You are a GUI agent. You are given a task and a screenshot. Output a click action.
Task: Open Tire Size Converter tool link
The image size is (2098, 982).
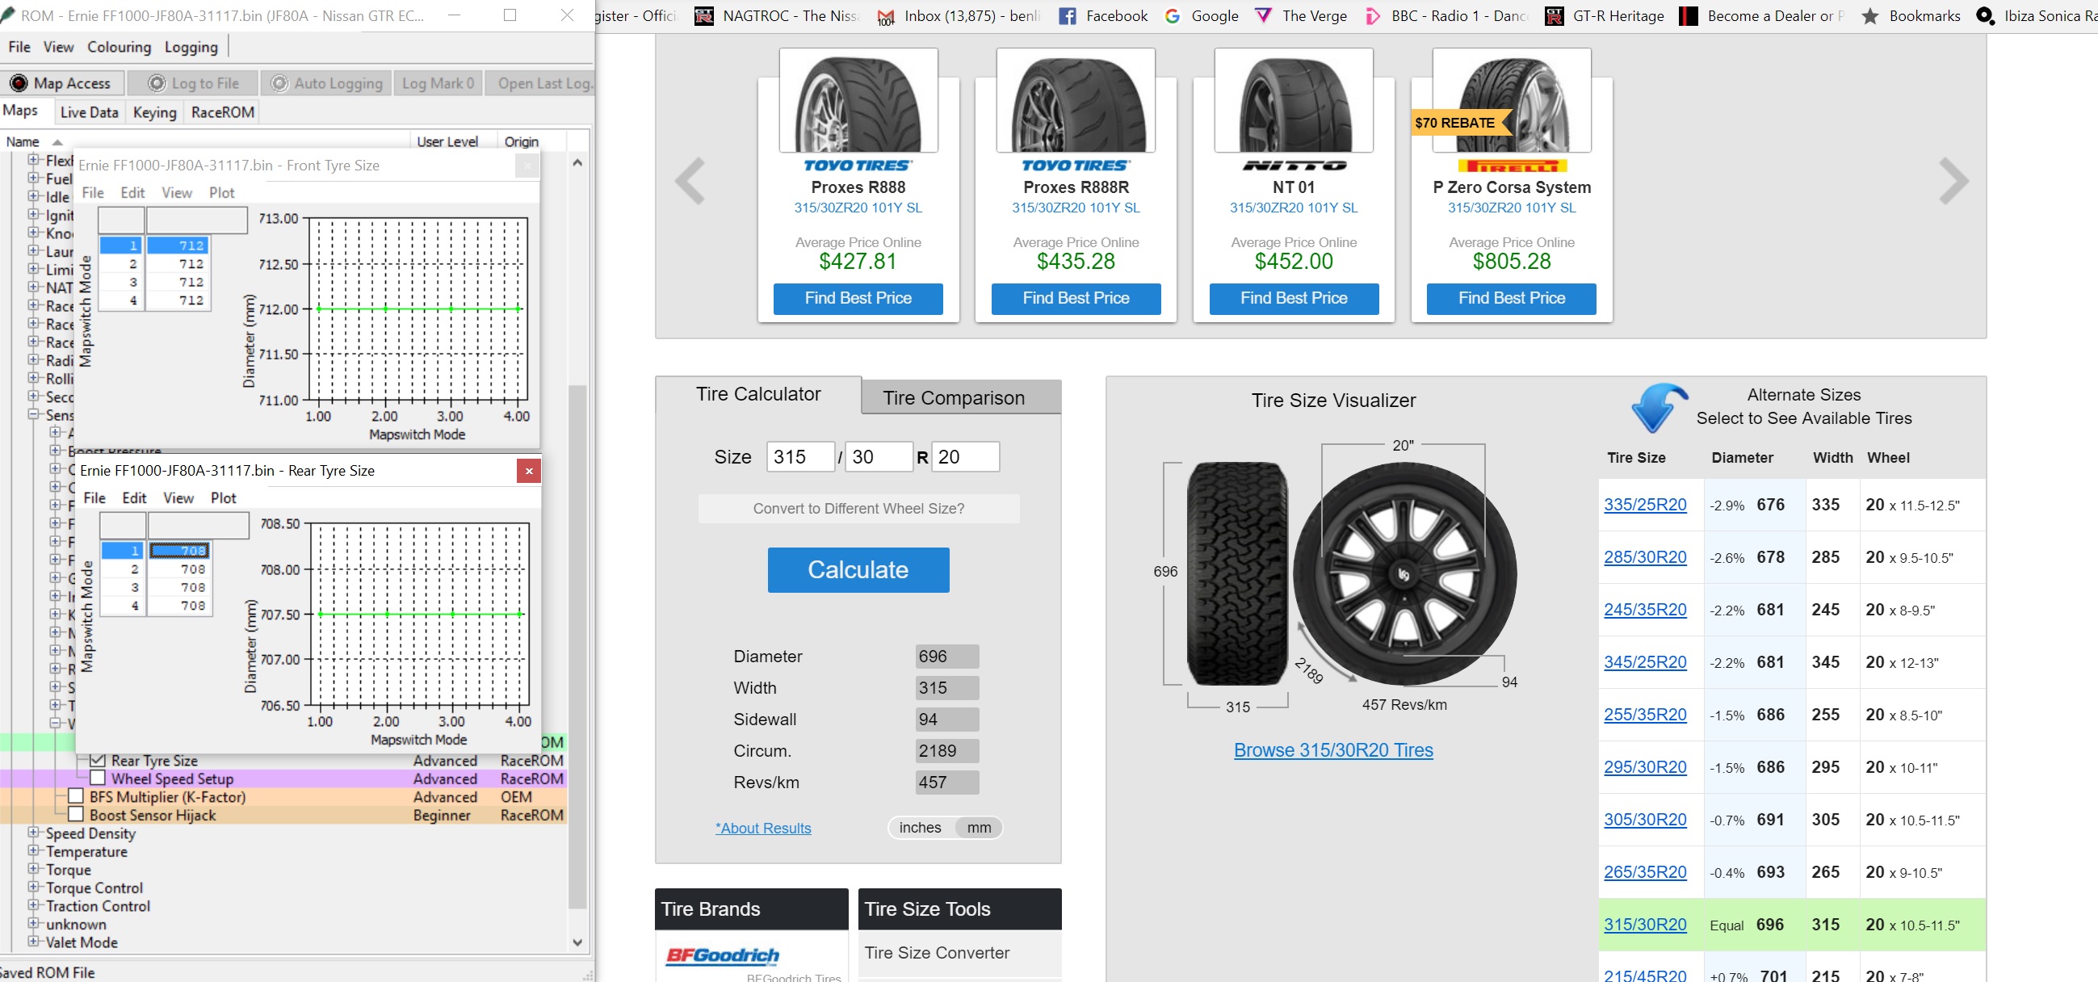[x=937, y=953]
